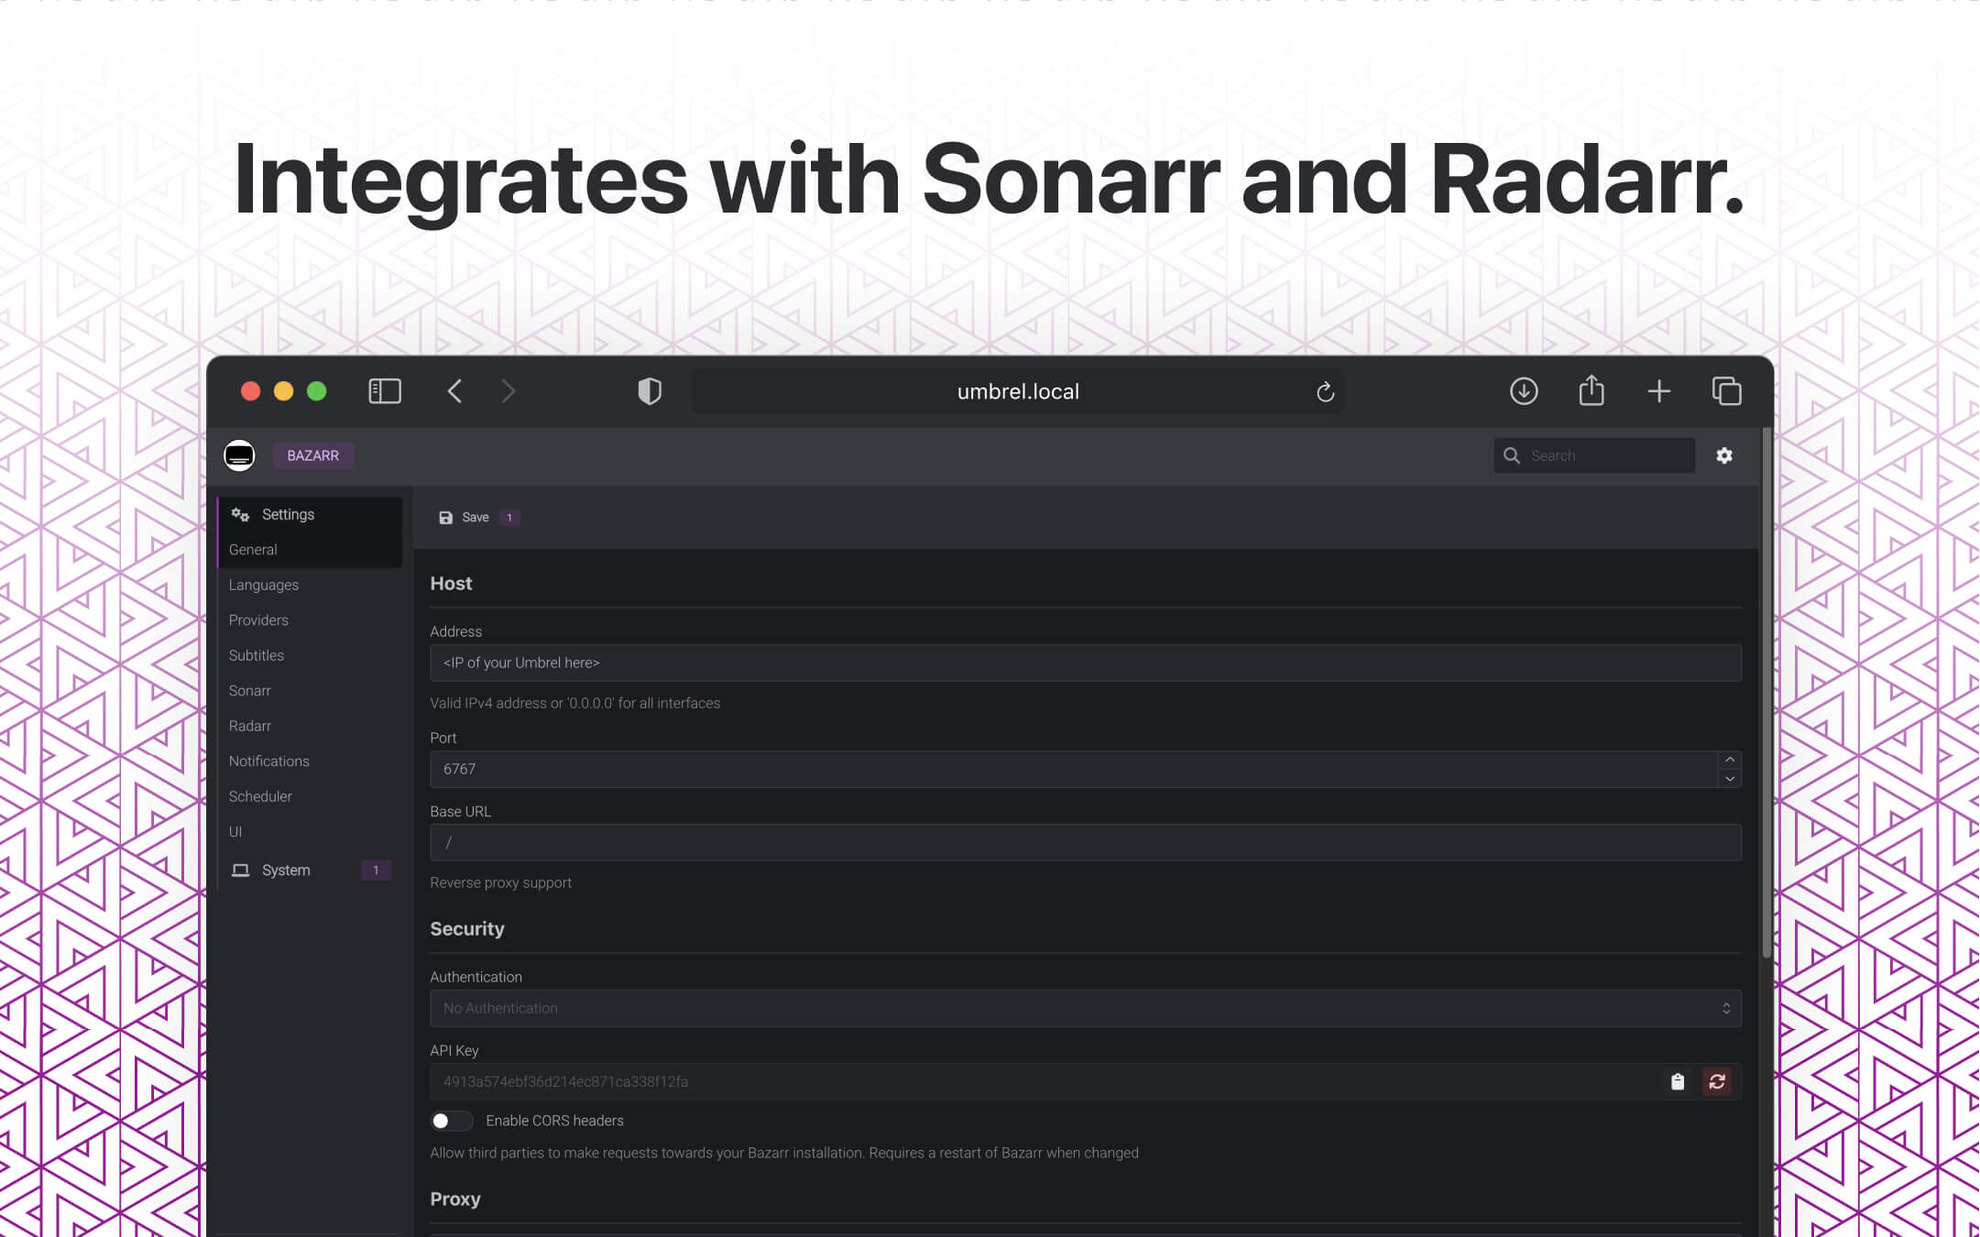Click the BAZARR badge in the header

313,455
